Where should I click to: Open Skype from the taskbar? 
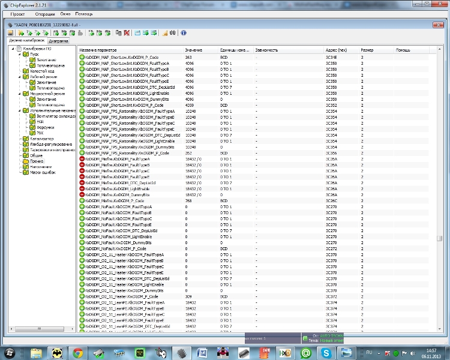click(327, 353)
